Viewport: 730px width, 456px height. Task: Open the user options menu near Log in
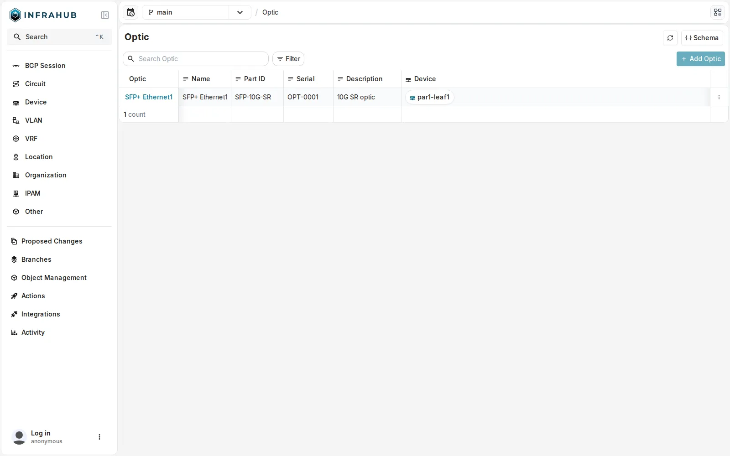[99, 437]
